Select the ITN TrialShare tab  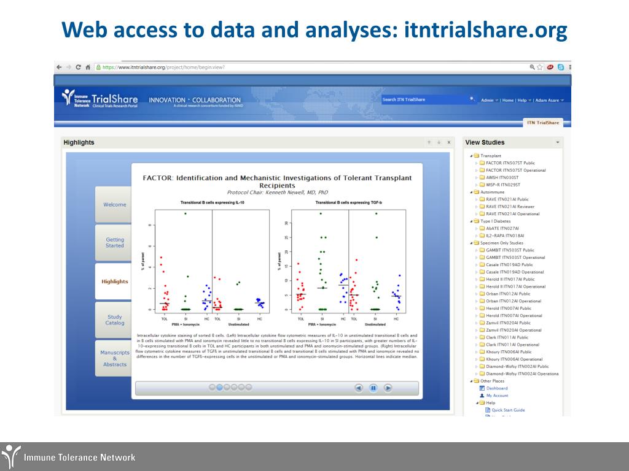coord(543,123)
